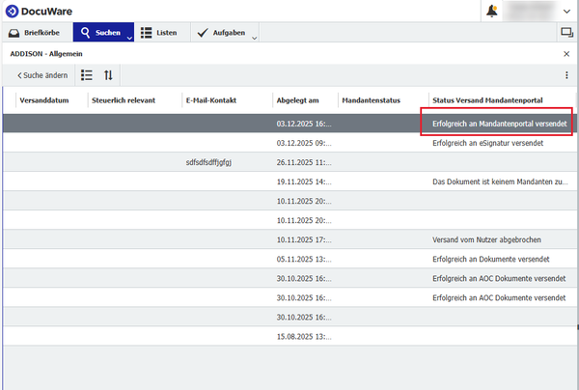Image resolution: width=579 pixels, height=390 pixels.
Task: Click date cell '15.08.2025 13:...'
Action: click(x=304, y=337)
